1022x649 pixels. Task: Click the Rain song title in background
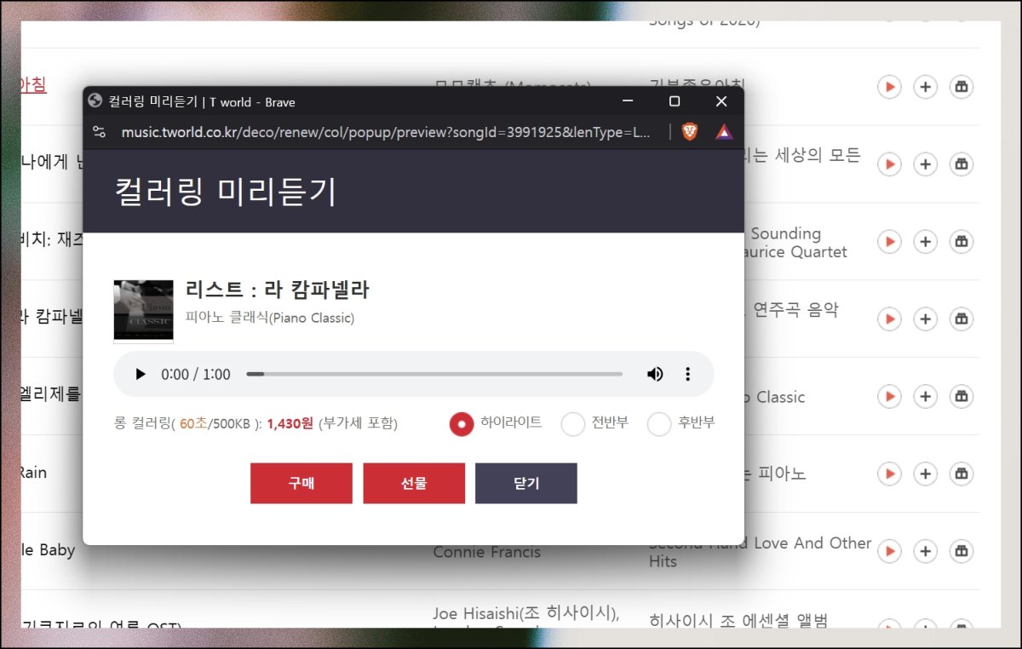pos(34,473)
